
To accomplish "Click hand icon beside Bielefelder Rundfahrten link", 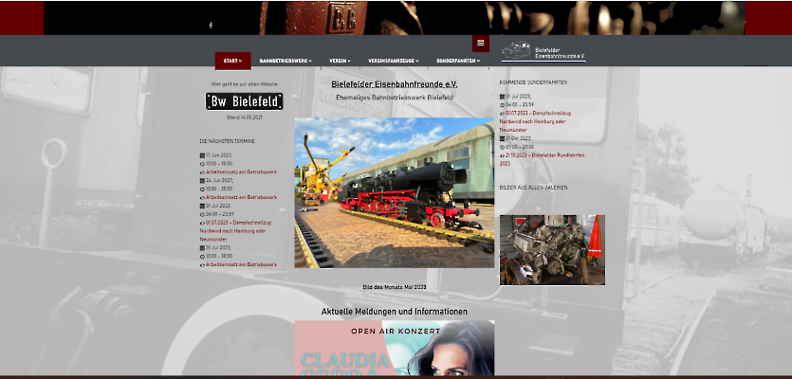I will pyautogui.click(x=502, y=155).
